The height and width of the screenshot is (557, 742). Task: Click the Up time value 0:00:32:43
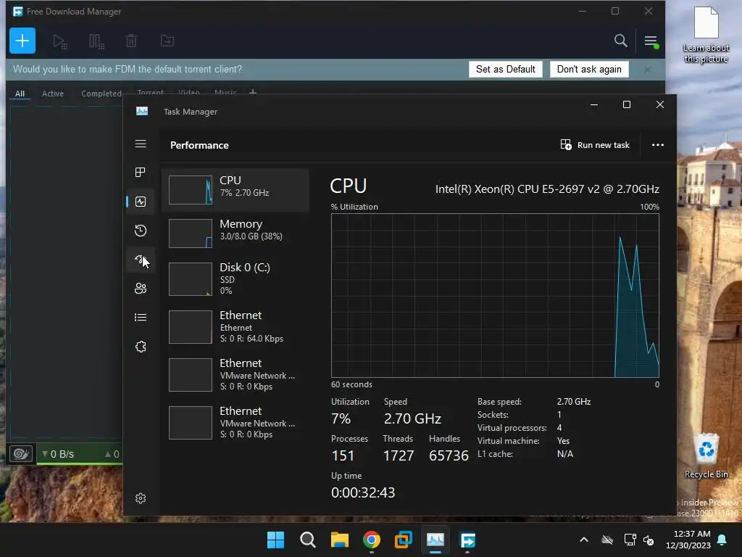tap(363, 492)
